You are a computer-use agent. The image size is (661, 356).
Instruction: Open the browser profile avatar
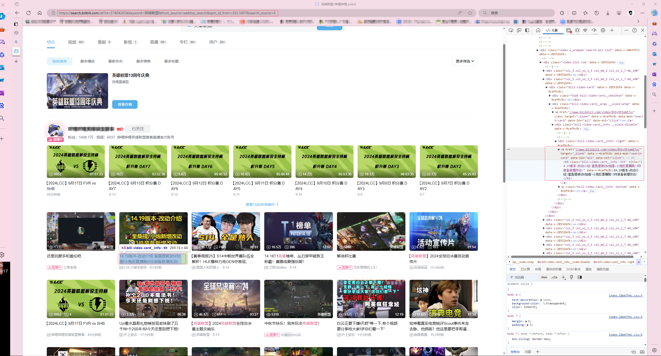pos(631,13)
